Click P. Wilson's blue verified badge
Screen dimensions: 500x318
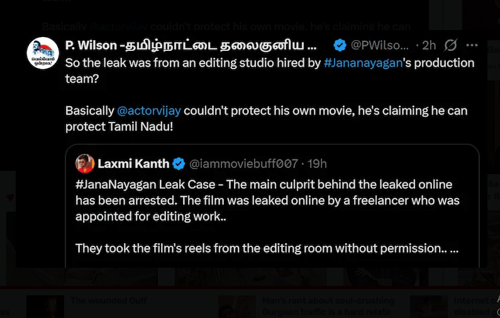click(x=340, y=45)
